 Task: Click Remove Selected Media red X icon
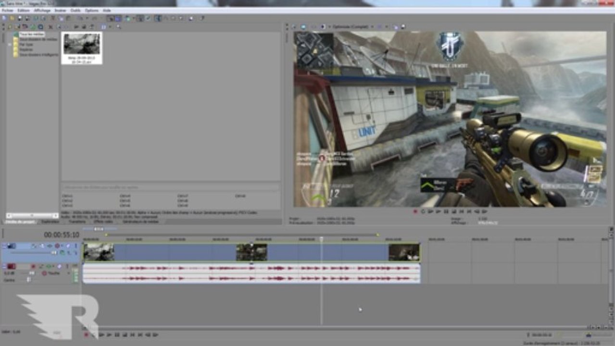(50, 26)
